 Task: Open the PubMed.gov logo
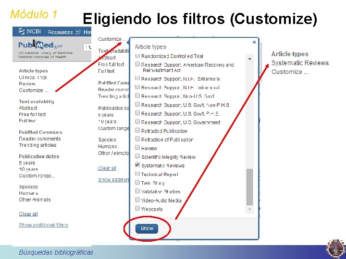[40, 45]
